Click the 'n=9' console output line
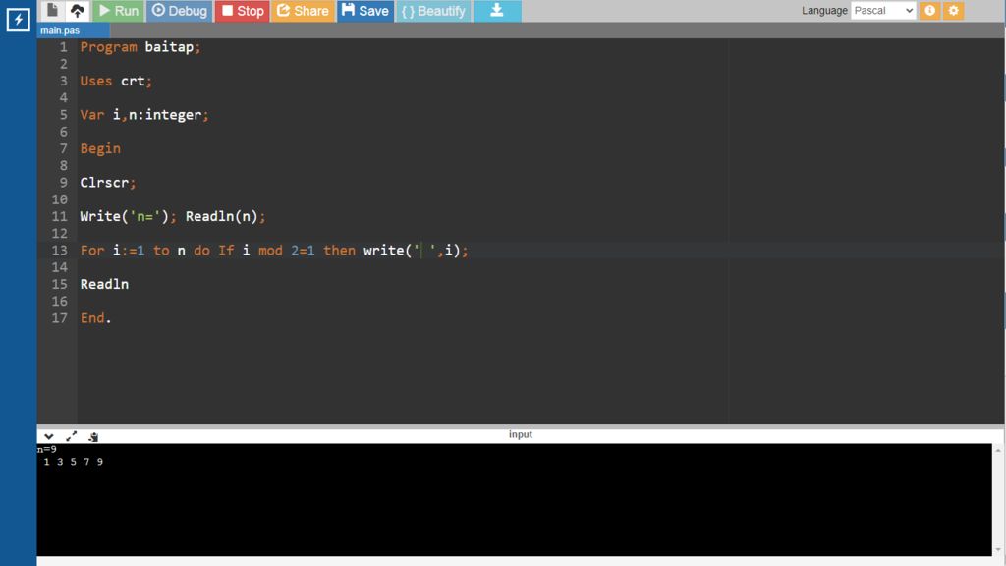 click(x=47, y=449)
